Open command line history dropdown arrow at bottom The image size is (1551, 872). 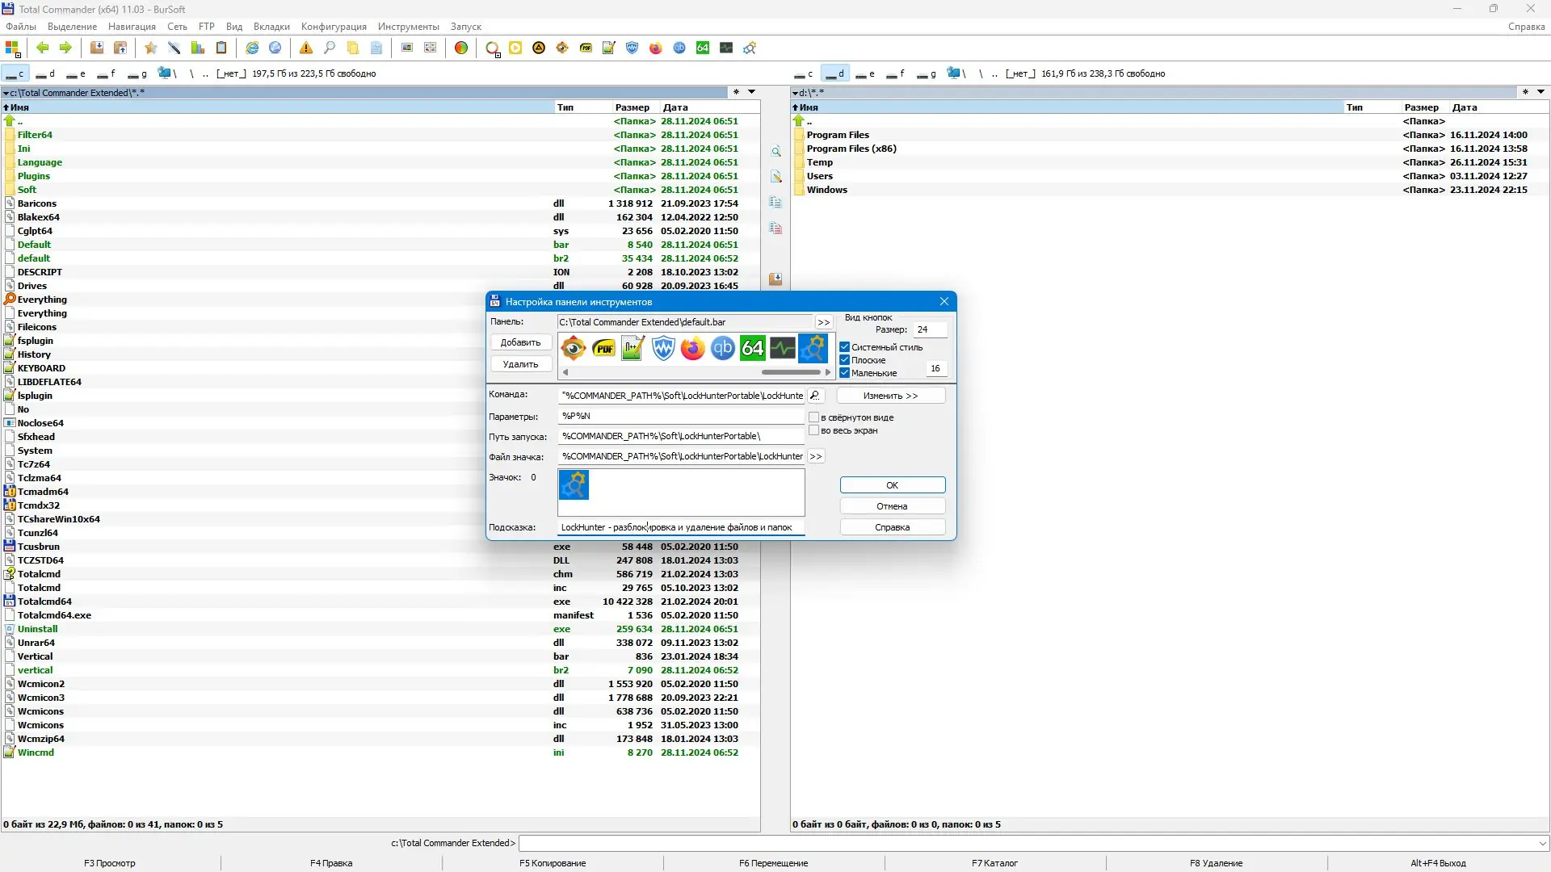[1543, 843]
